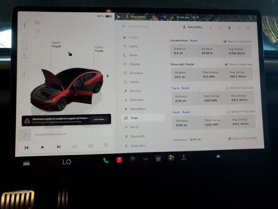Tap Open Trunk
This screenshot has width=278, height=209.
(99, 49)
